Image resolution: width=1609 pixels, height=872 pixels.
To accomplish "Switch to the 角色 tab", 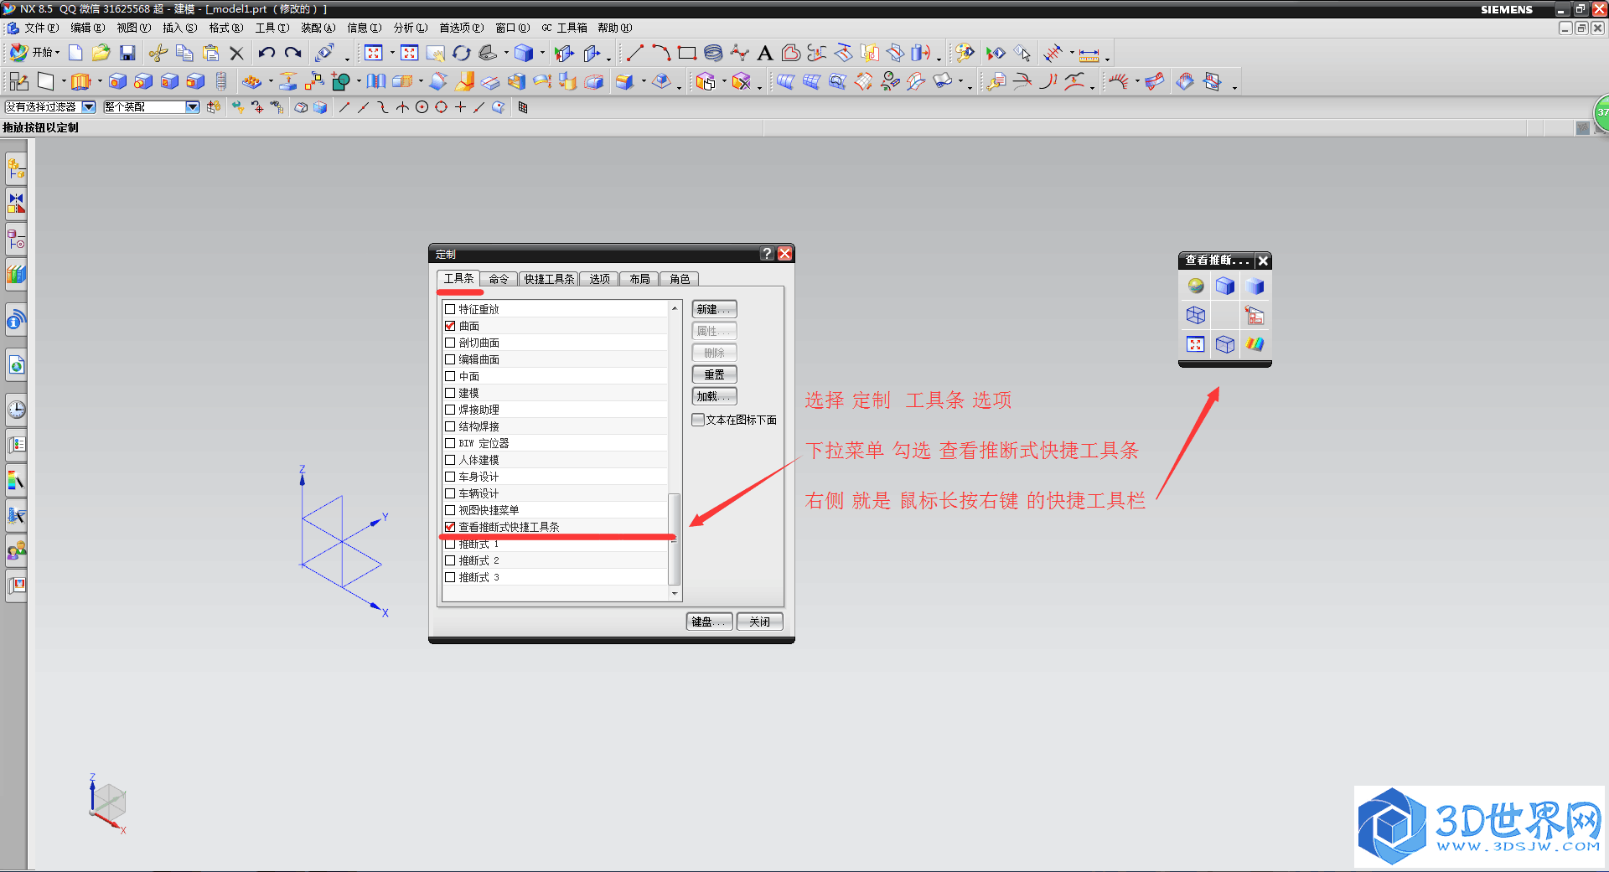I will point(680,279).
